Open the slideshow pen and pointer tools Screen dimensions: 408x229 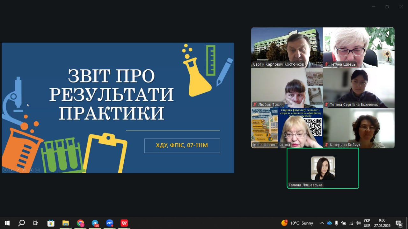(x=18, y=170)
